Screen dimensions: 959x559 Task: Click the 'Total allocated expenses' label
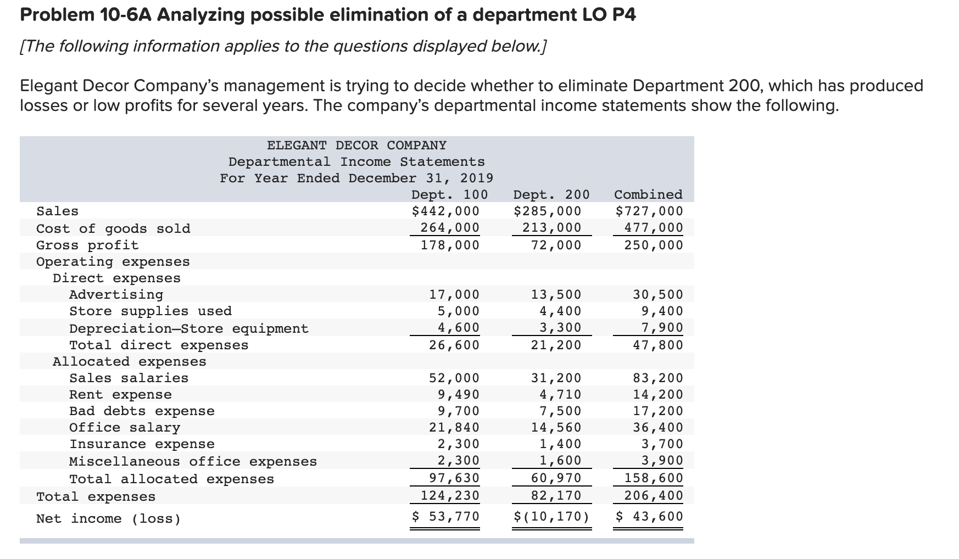(171, 479)
